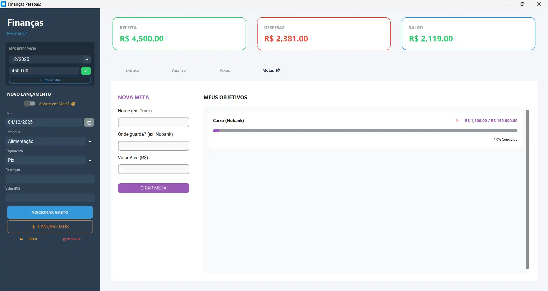This screenshot has width=548, height=291.
Task: Click the Carro goal progress bar
Action: click(x=365, y=131)
